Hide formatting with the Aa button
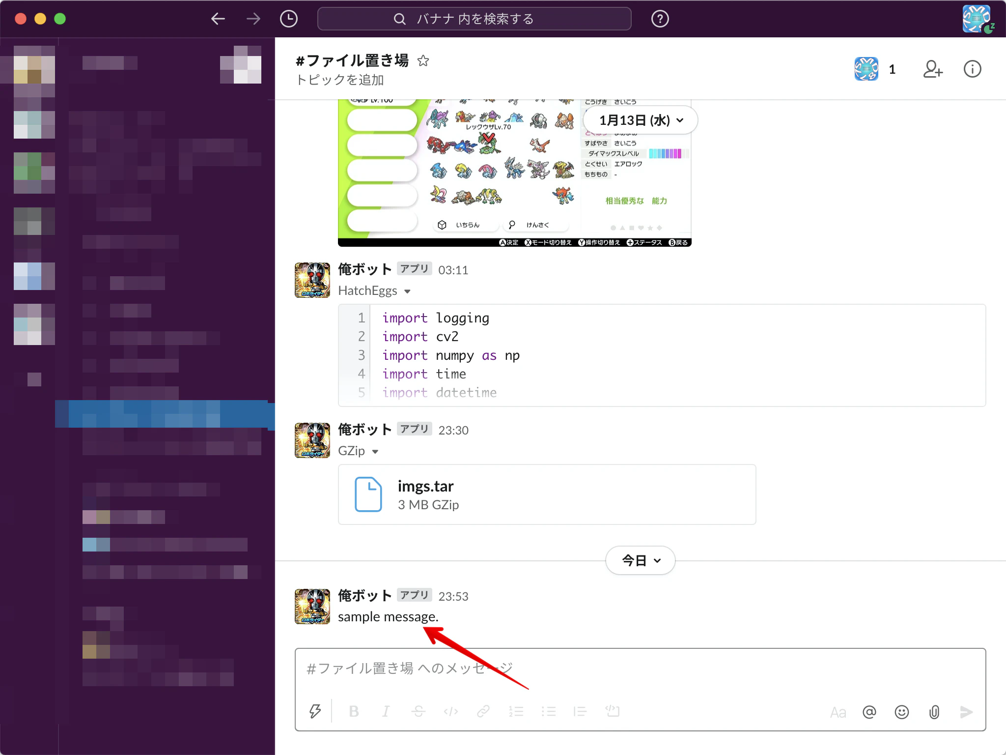 point(838,712)
